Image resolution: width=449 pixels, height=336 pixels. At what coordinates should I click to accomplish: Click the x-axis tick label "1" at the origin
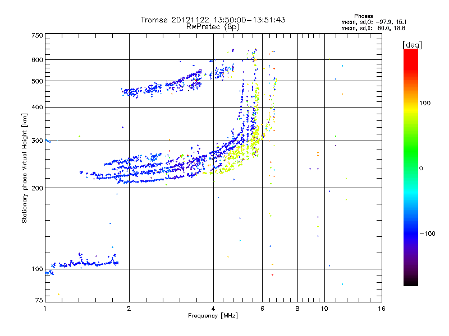pos(45,309)
